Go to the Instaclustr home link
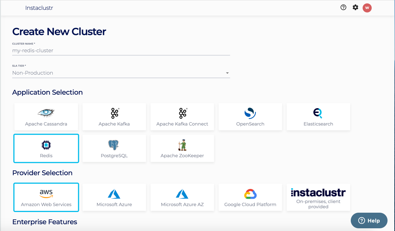This screenshot has width=395, height=231. click(39, 7)
